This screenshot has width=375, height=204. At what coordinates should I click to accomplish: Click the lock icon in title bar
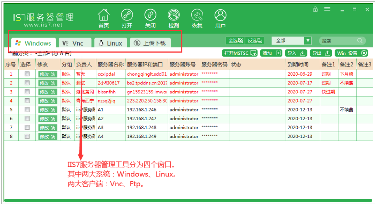point(316,9)
